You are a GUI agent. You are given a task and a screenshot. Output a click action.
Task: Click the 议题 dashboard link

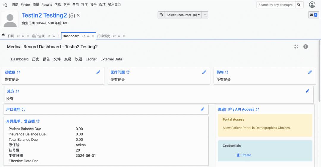(x=78, y=59)
